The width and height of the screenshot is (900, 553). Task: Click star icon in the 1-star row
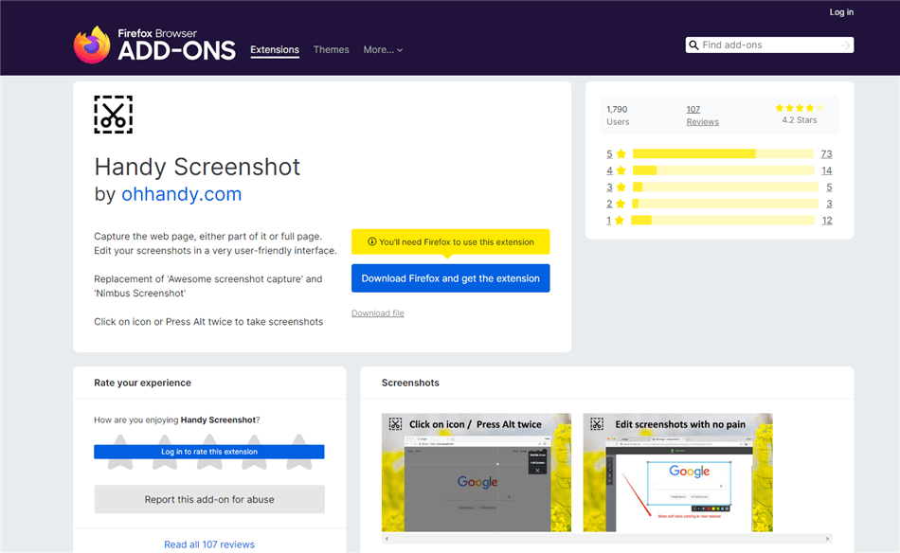(620, 221)
